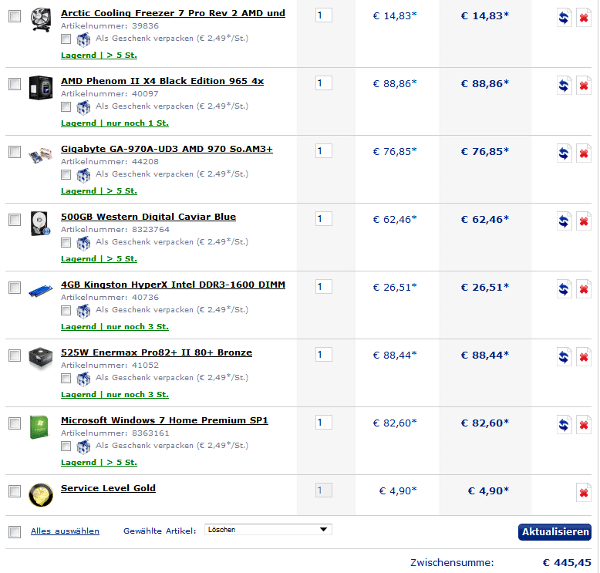Viewport: 600px width, 573px height.
Task: Click red X for Kingston HyperX RAM
Action: tap(584, 288)
